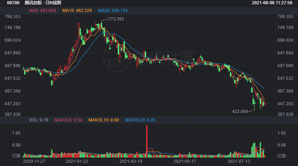Select the MAVOL10: 0.69 label
This screenshot has width=298, height=166.
(x=104, y=120)
